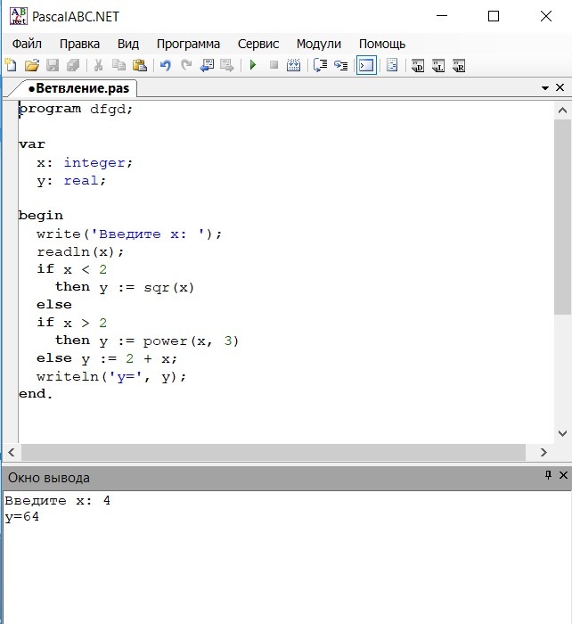Click the Undo arrow icon
Viewport: 572px width, 624px height.
165,65
